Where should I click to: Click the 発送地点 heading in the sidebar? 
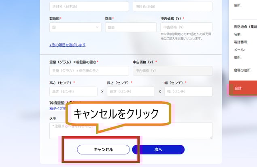tap(245, 27)
